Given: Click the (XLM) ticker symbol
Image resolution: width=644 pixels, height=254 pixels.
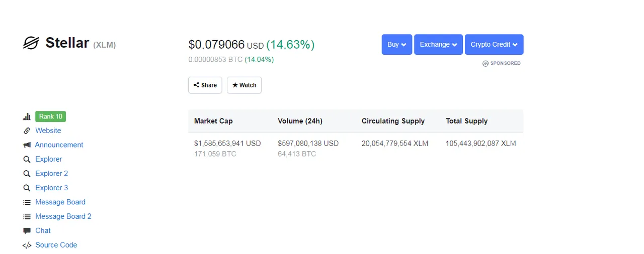Looking at the screenshot, I should pyautogui.click(x=105, y=45).
